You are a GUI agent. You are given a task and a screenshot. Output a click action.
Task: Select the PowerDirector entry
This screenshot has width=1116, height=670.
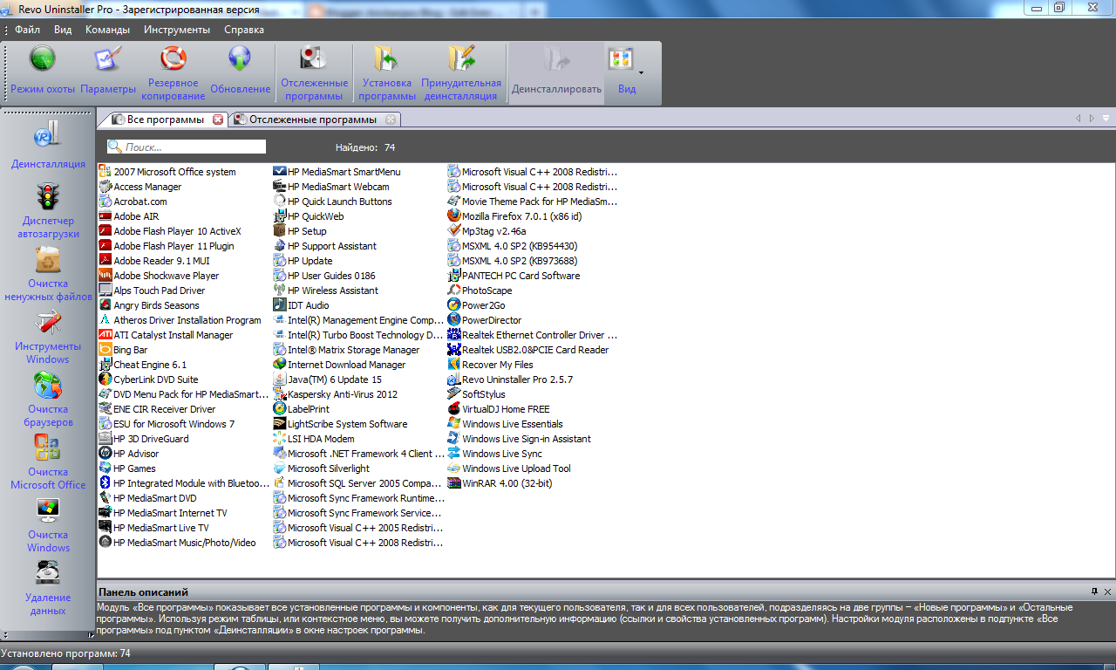click(485, 320)
